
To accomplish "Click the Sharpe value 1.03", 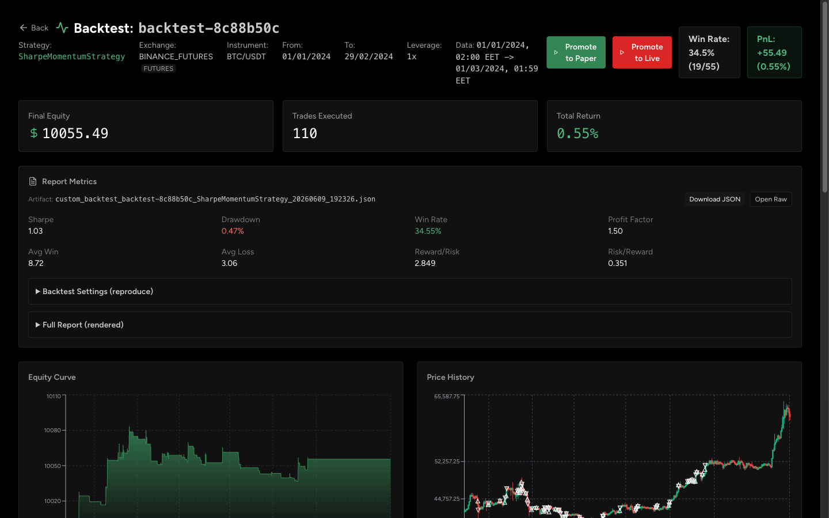I will click(36, 231).
